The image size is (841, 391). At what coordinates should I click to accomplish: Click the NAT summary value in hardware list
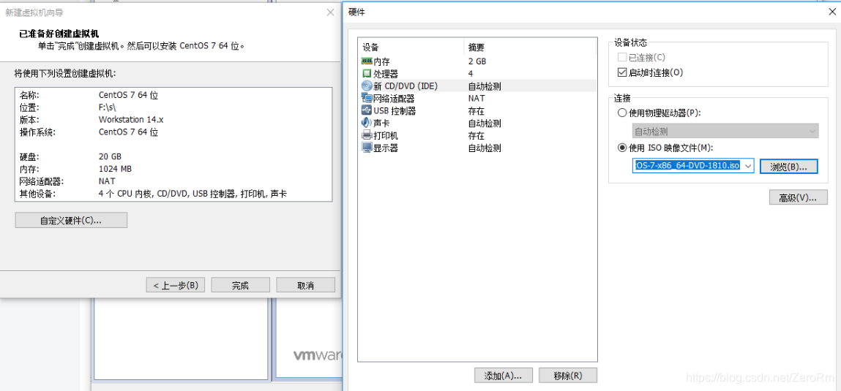click(x=476, y=98)
